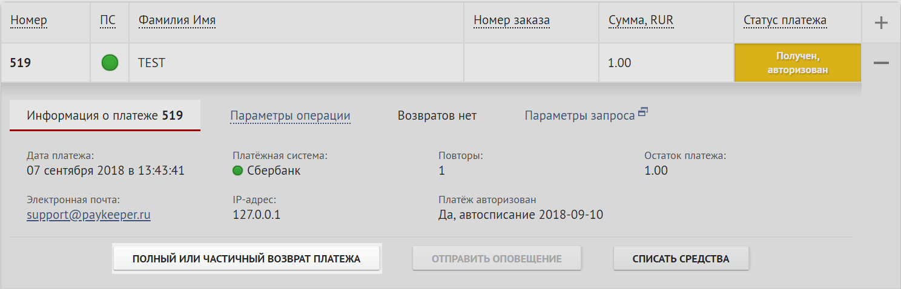901x289 pixels.
Task: Click the green Сбербанк payment system dot
Action: tap(238, 170)
